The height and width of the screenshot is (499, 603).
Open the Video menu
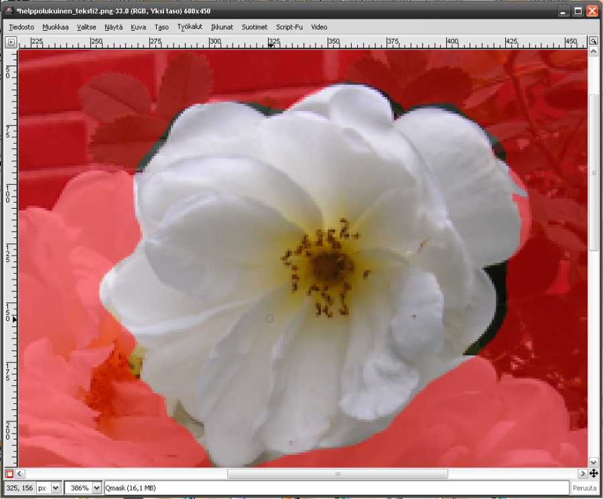(319, 27)
